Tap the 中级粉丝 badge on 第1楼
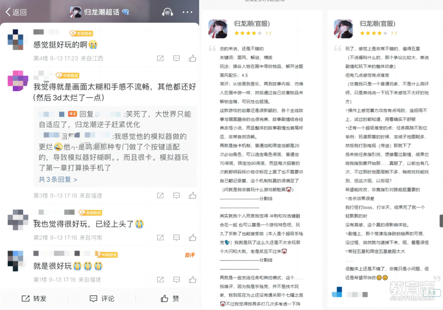 [x=106, y=255]
